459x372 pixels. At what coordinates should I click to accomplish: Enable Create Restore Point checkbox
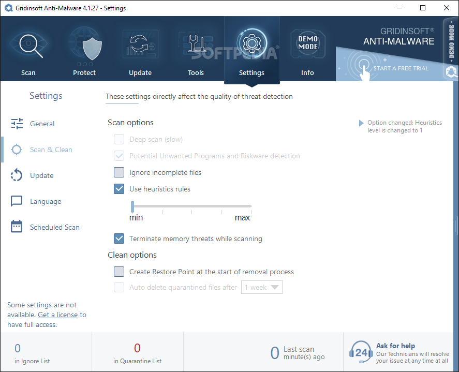pos(119,272)
